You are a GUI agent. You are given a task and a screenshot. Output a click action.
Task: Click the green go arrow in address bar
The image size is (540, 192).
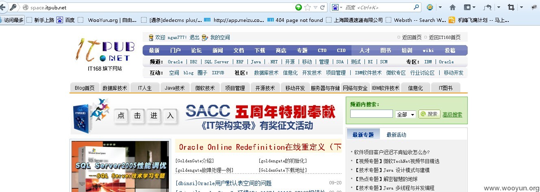[299, 7]
